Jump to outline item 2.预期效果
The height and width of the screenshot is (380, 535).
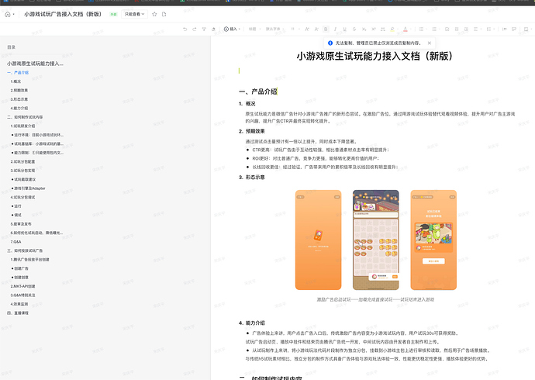[19, 91]
